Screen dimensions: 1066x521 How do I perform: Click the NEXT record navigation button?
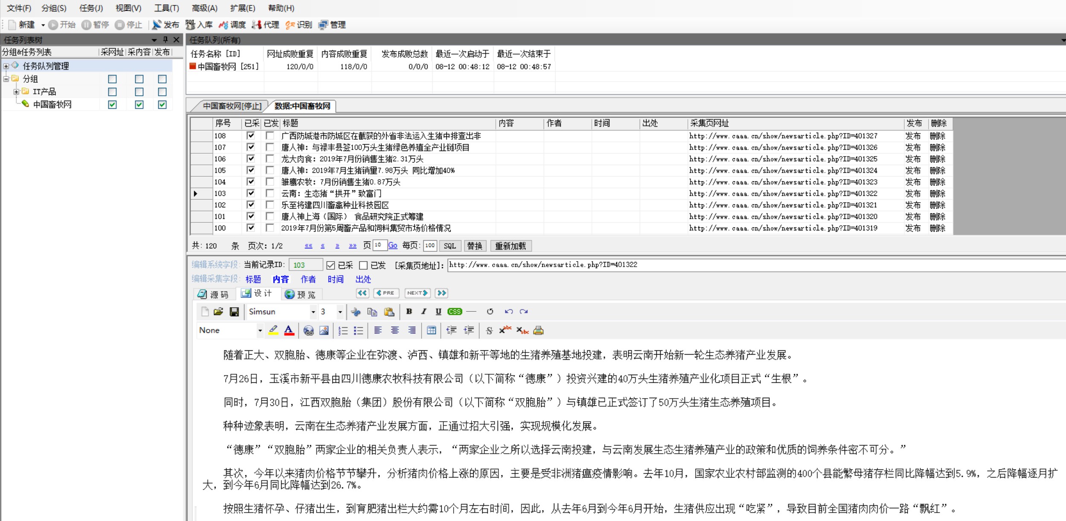tap(417, 293)
